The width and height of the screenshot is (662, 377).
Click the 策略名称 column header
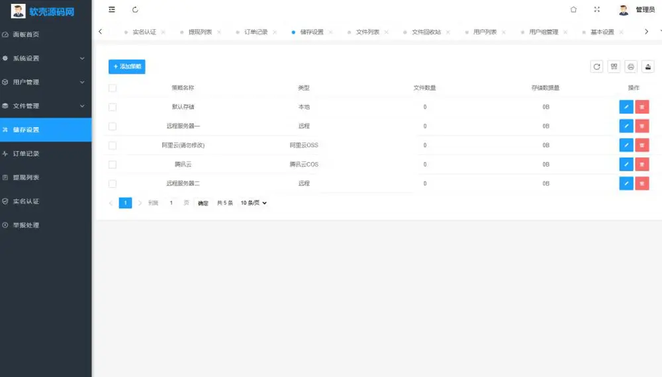183,88
